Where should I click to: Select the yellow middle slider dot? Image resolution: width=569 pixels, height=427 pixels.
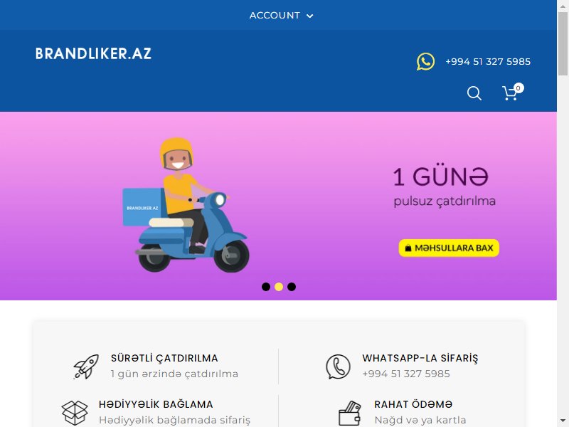[x=279, y=287]
